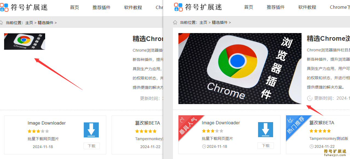Click 篡改猴BETA star rating in left page
Viewport: 350px width, 159px height.
tap(146, 131)
